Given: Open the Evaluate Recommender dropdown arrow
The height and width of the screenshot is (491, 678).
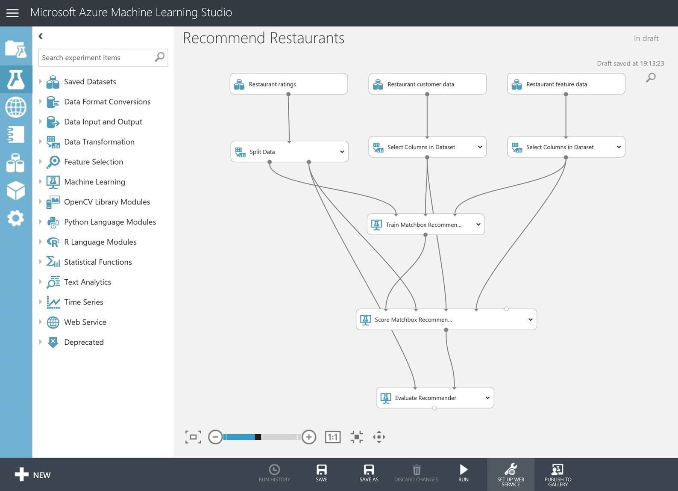Looking at the screenshot, I should tap(487, 398).
